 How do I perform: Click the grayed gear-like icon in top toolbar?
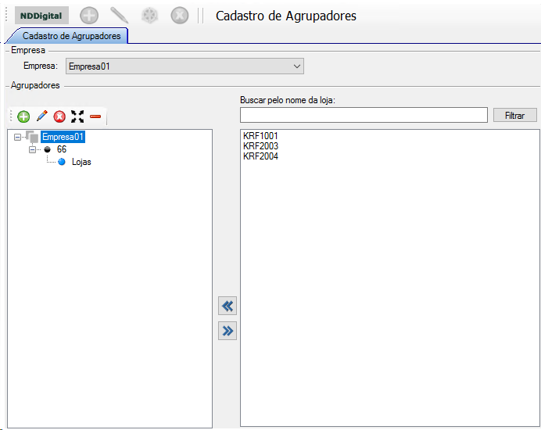(x=150, y=15)
